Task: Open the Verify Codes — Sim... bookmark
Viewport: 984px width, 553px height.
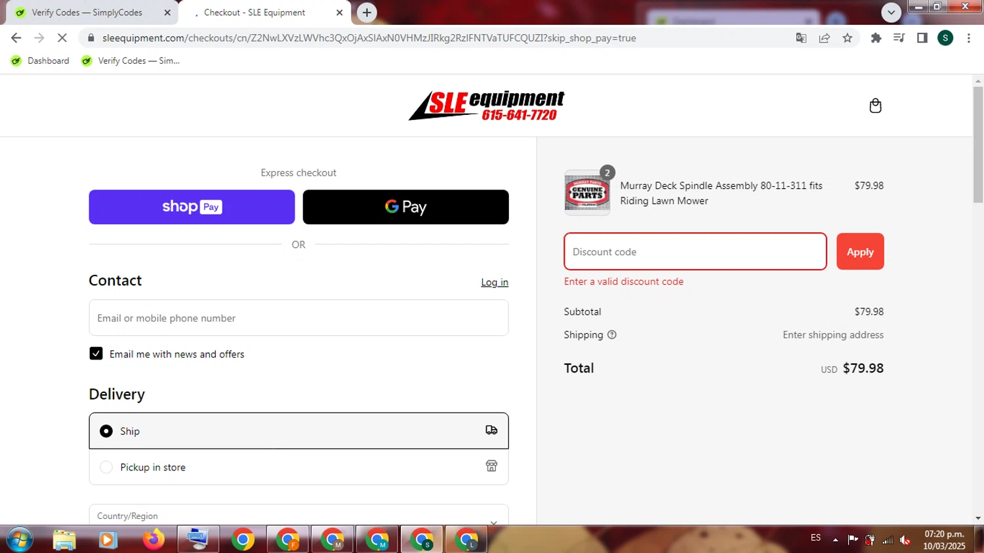Action: click(130, 60)
